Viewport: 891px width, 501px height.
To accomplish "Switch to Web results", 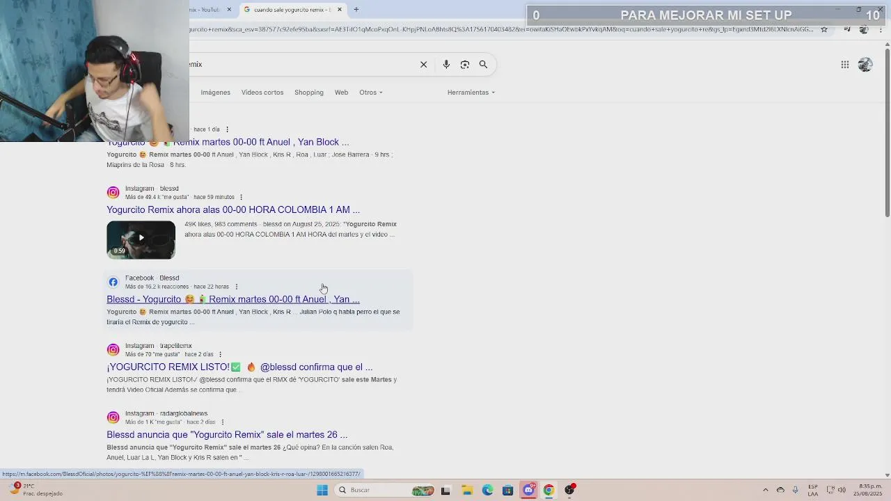I will (x=341, y=93).
